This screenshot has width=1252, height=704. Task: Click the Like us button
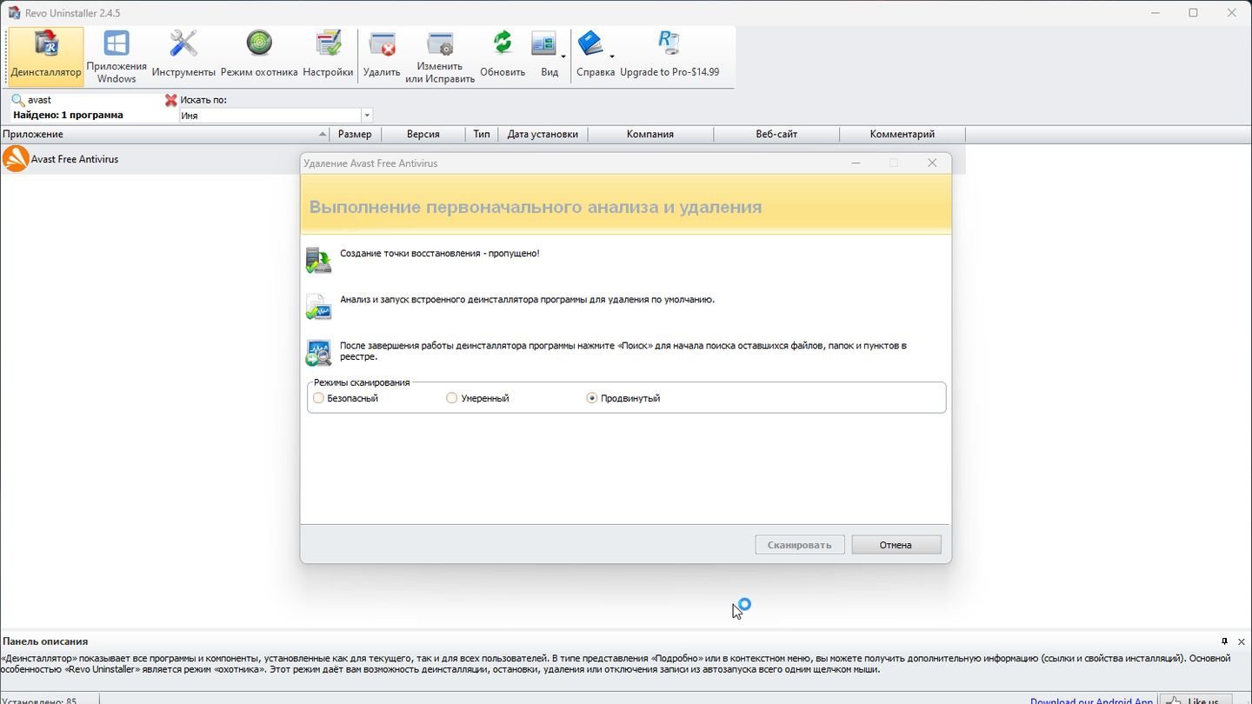tap(1194, 699)
